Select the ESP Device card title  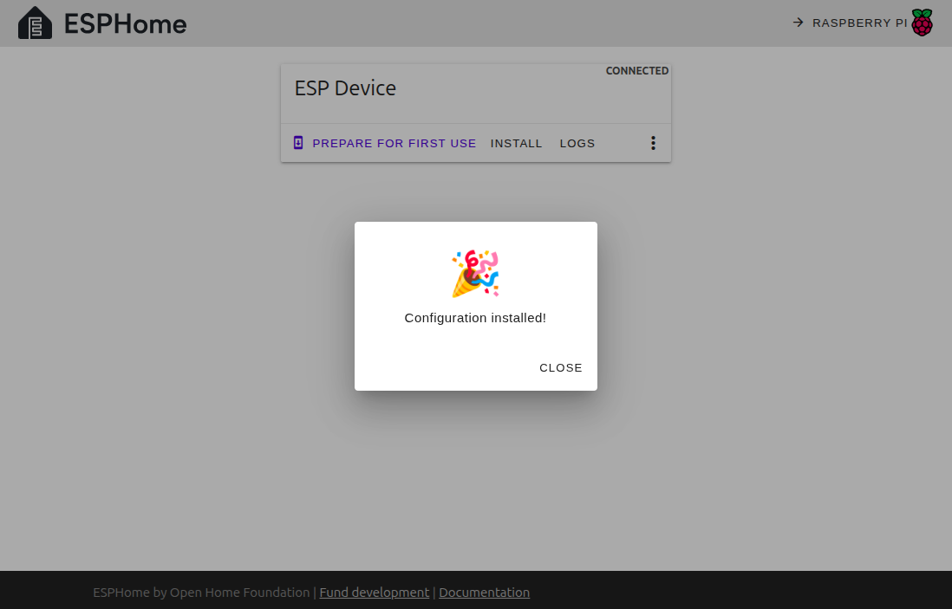pyautogui.click(x=345, y=87)
